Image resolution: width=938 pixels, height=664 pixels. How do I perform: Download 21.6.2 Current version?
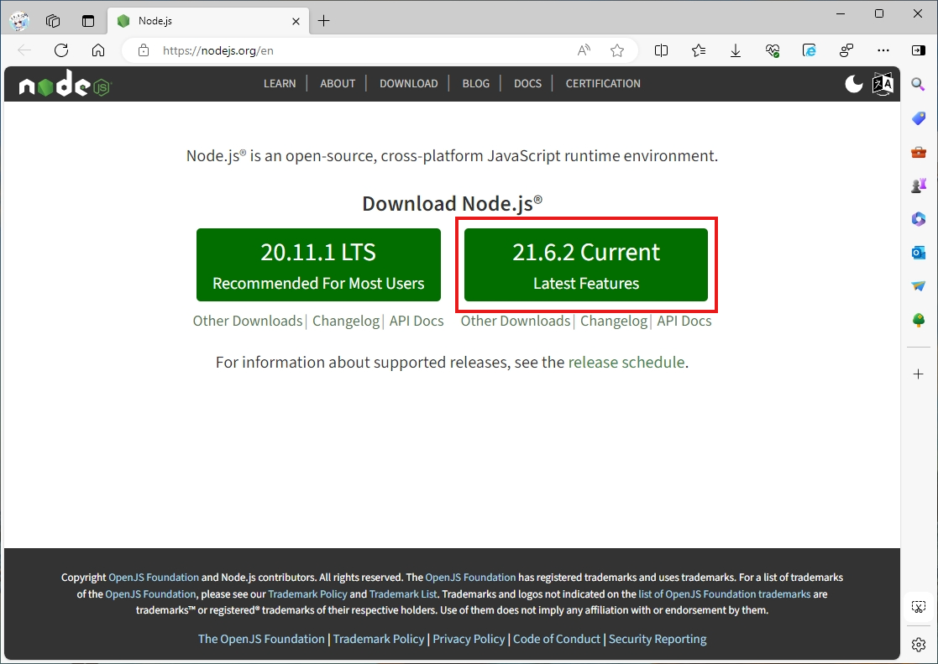tap(586, 265)
